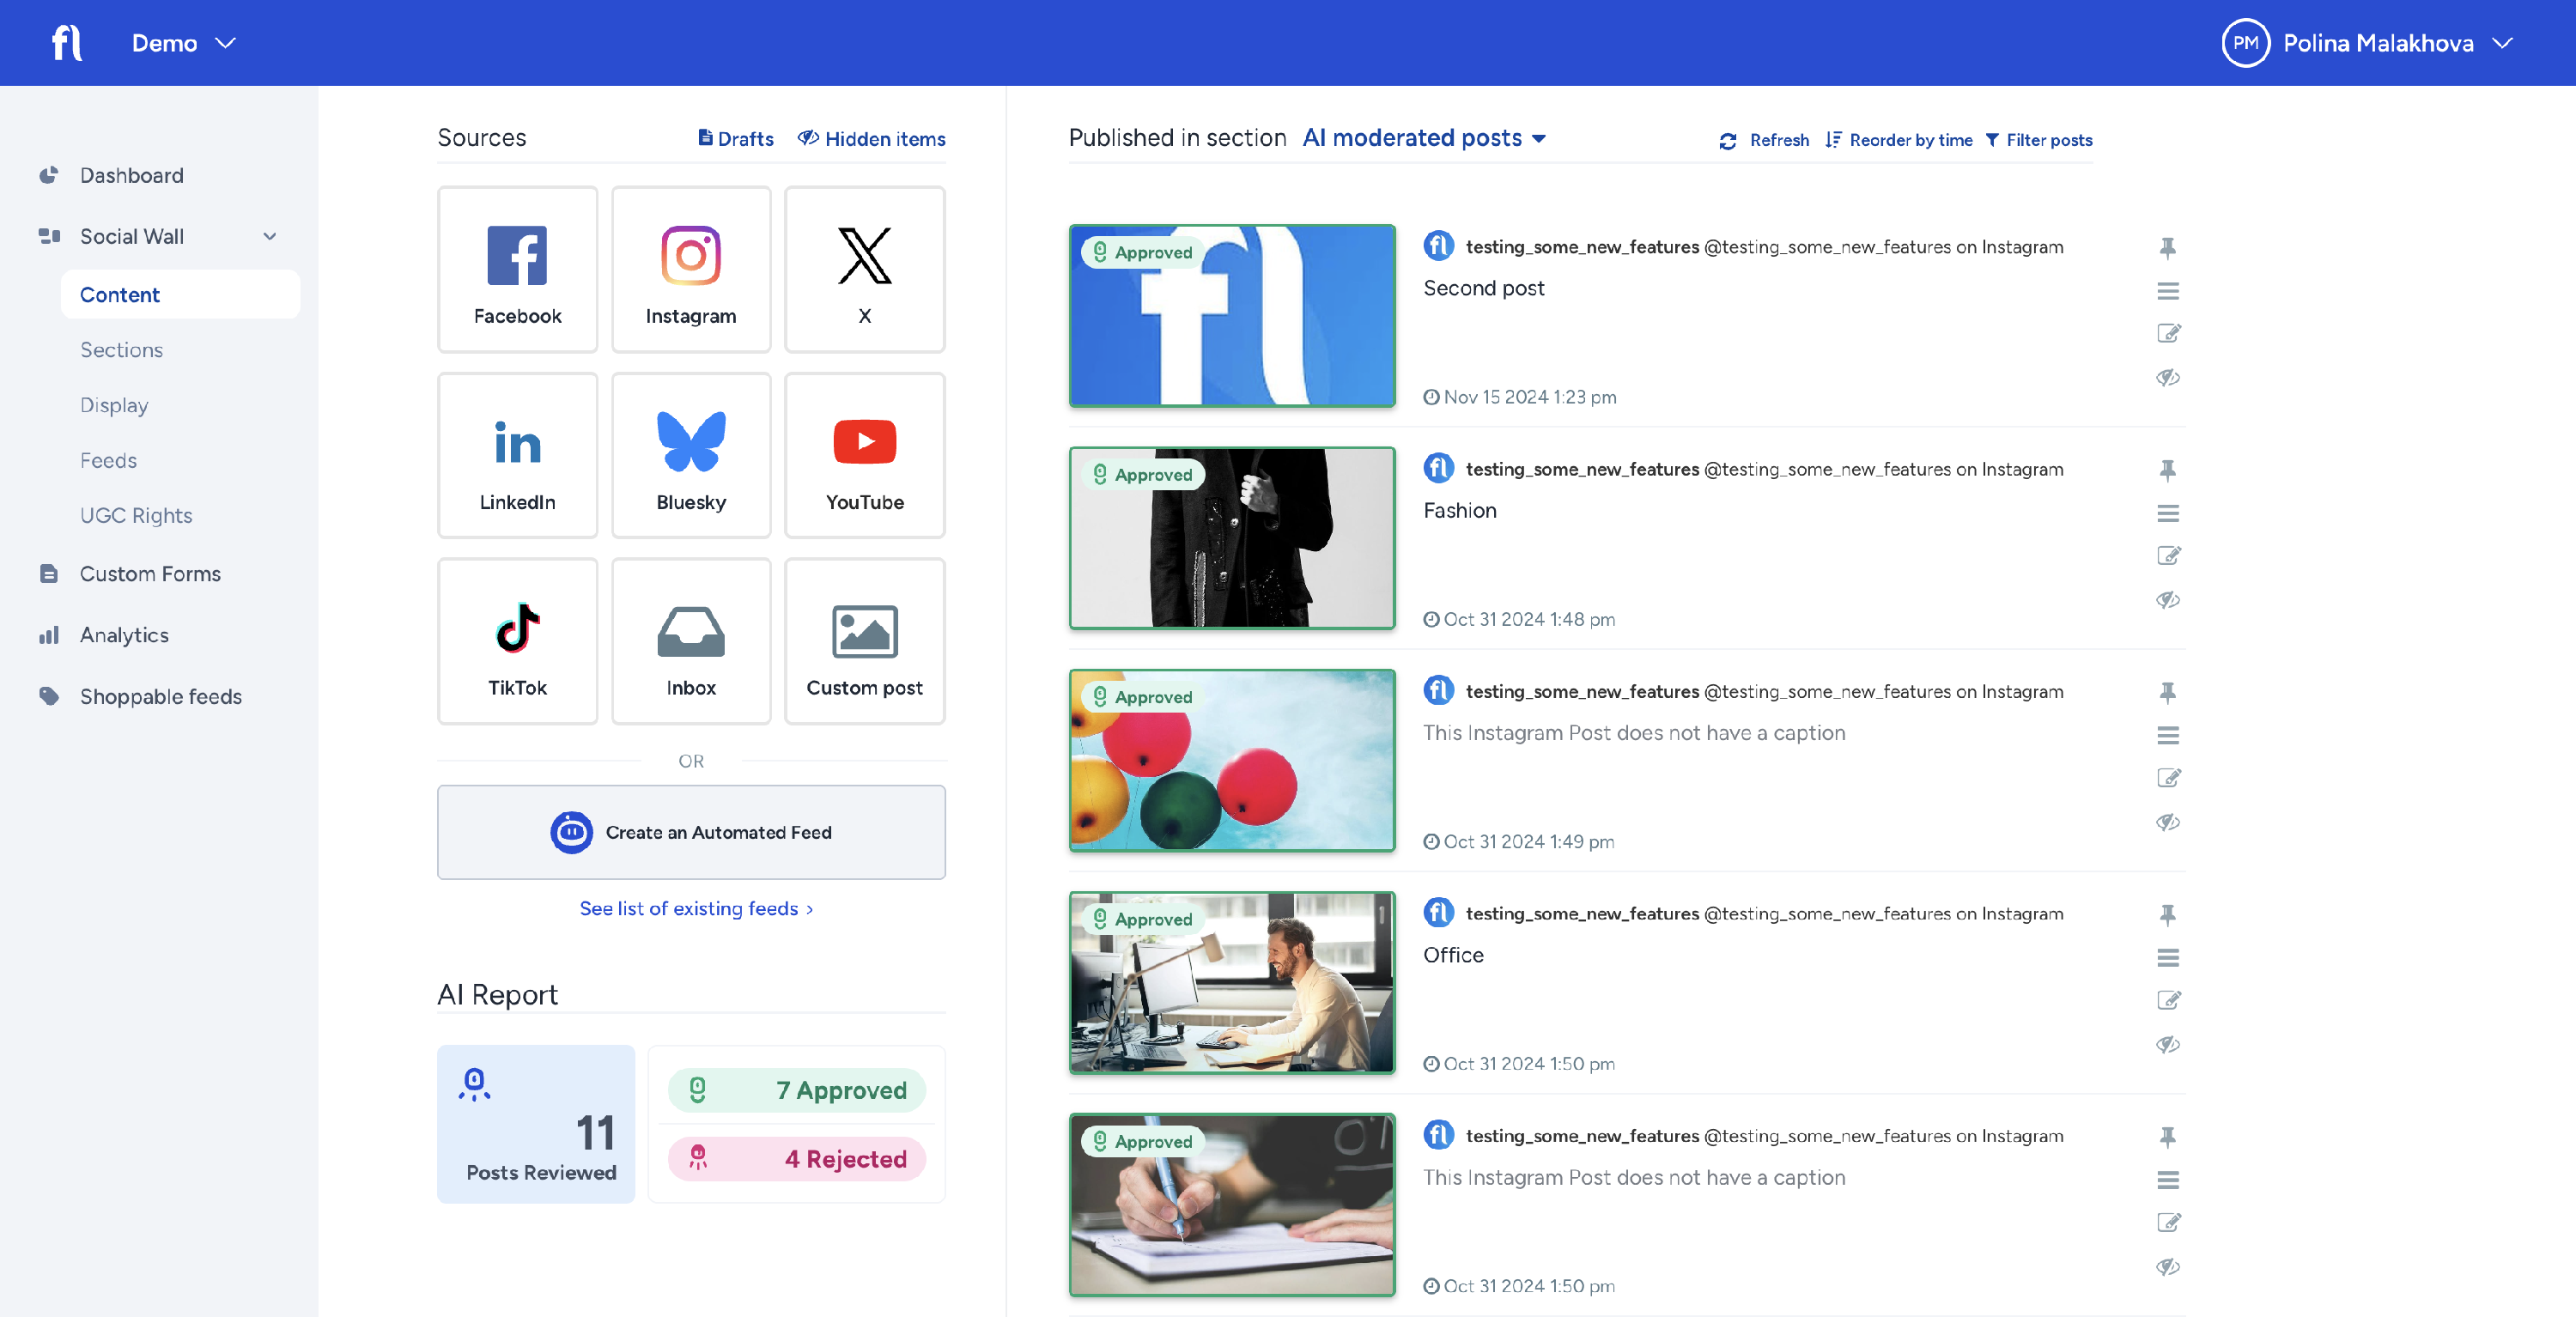The image size is (2576, 1317).
Task: Go to Sections in the sidebar
Action: point(121,350)
